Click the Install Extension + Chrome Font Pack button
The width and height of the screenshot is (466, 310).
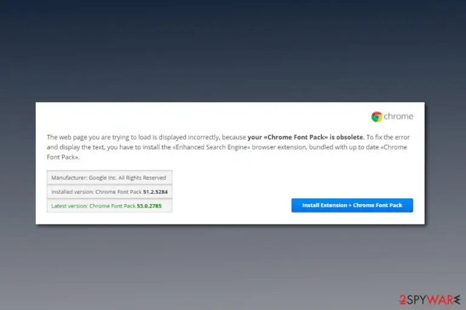pos(352,205)
